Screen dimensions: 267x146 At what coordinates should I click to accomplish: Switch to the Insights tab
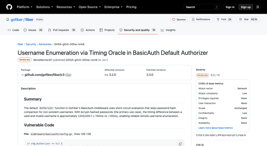168,30
